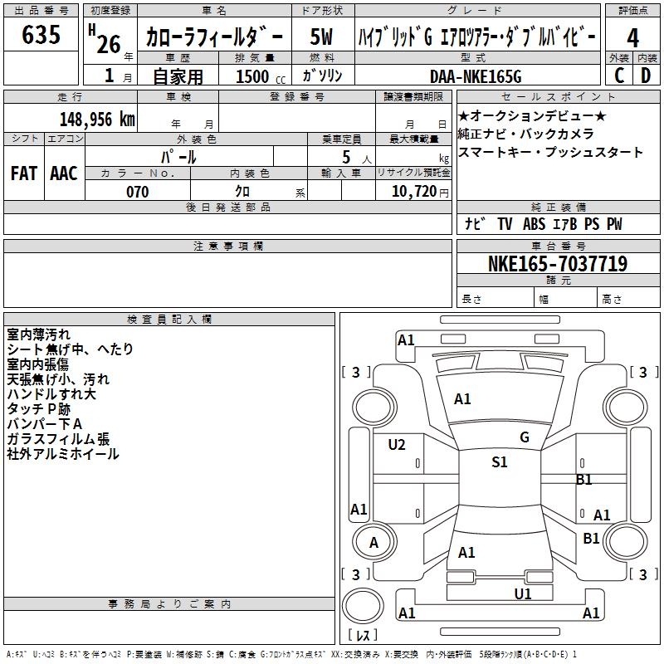Select the inspector note 室内薄汚れ
Image resolution: width=664 pixels, height=664 pixels.
point(38,334)
